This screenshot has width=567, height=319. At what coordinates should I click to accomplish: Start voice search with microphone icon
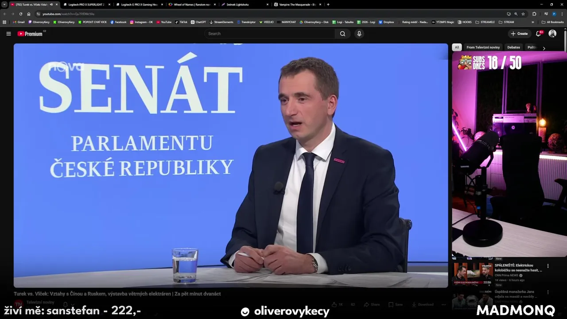[359, 34]
